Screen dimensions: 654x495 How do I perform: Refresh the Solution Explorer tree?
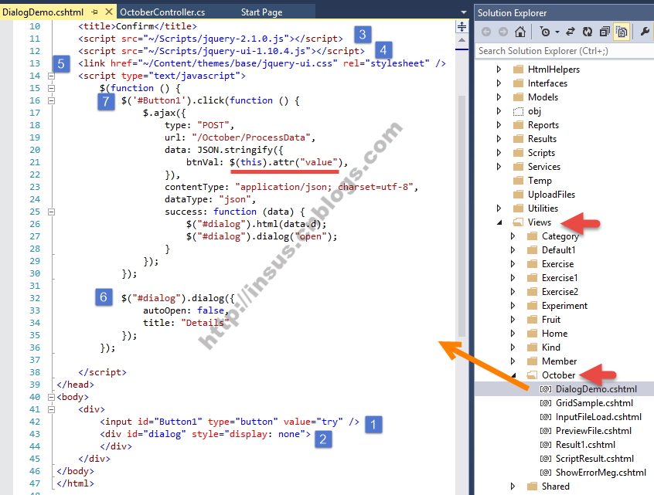588,32
